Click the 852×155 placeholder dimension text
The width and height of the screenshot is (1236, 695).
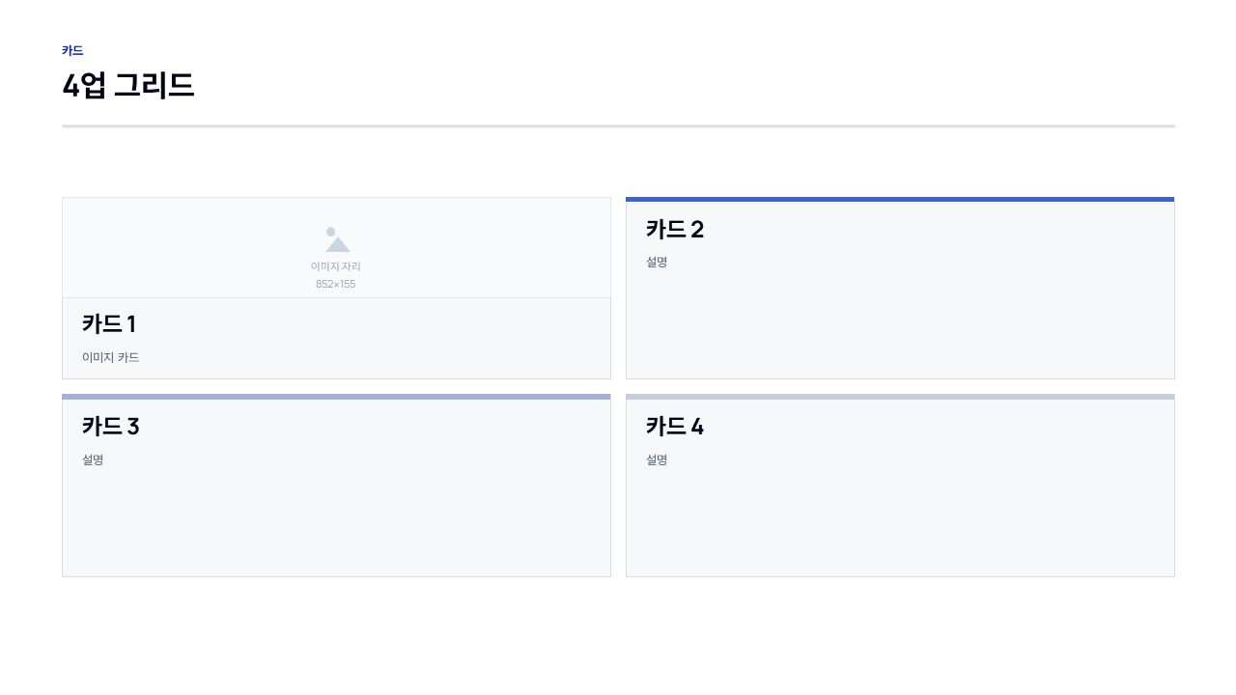point(336,284)
